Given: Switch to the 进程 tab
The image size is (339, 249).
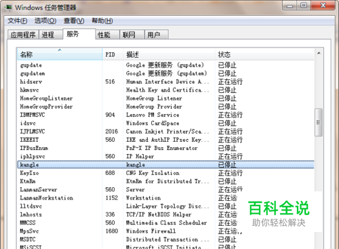Looking at the screenshot, I should (x=51, y=35).
